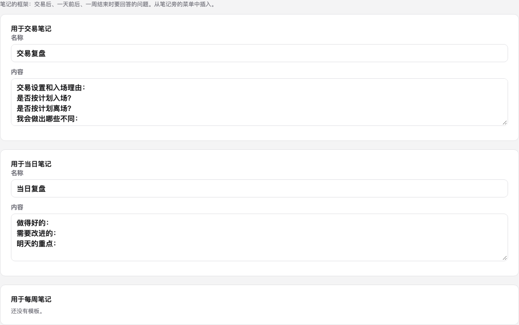The height and width of the screenshot is (325, 519).
Task: Click the "还没有模板。" empty-state text
Action: 27,311
